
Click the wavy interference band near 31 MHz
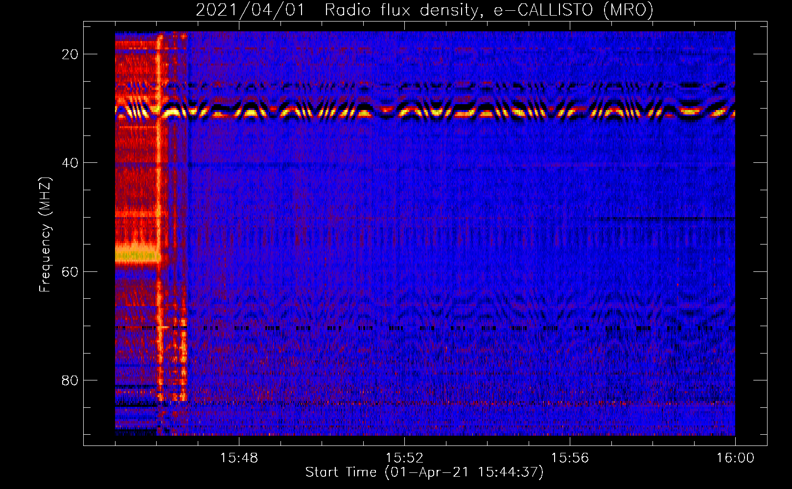pos(425,111)
